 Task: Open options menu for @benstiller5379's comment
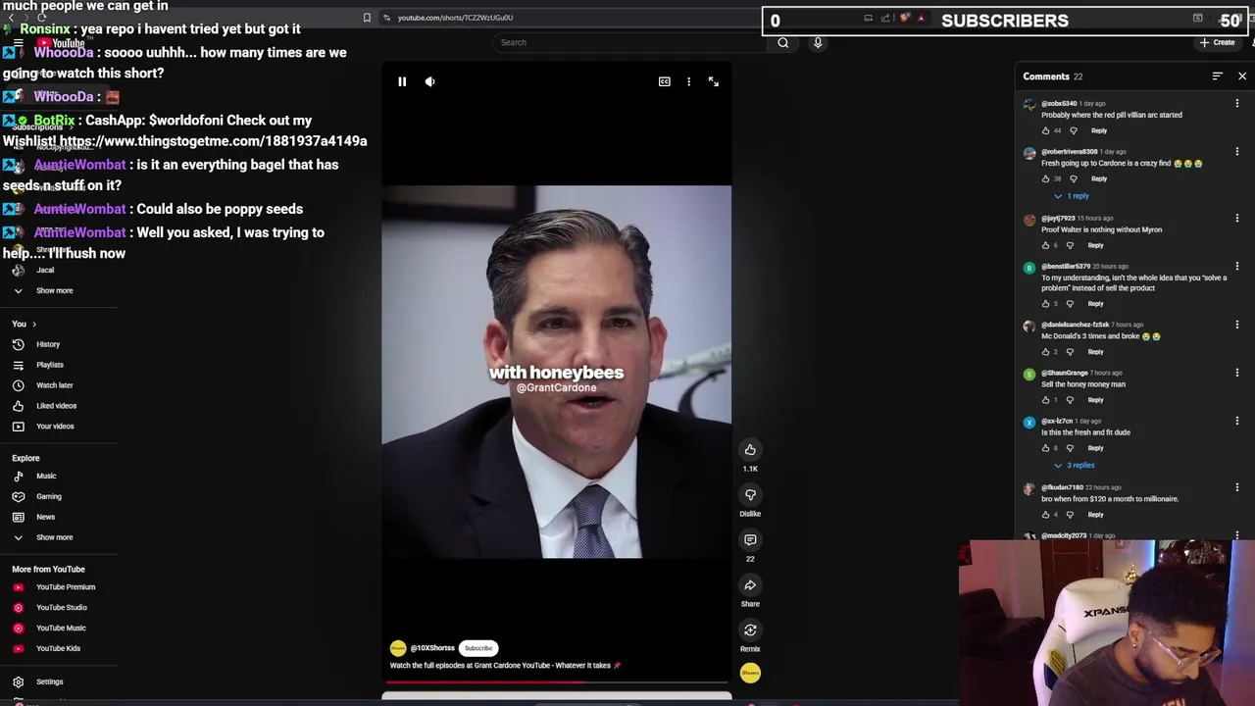tap(1237, 266)
